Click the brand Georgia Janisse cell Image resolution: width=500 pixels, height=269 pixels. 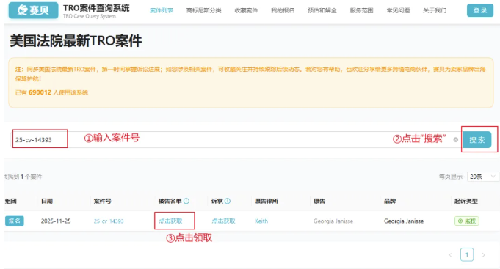click(404, 221)
